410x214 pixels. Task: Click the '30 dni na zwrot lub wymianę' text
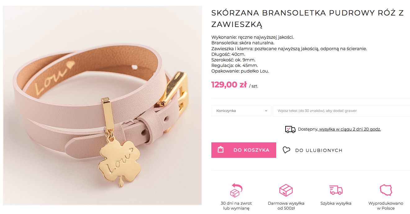(236, 206)
